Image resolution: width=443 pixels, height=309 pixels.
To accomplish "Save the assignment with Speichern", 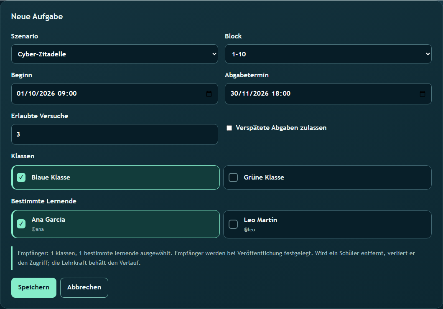I will [34, 288].
